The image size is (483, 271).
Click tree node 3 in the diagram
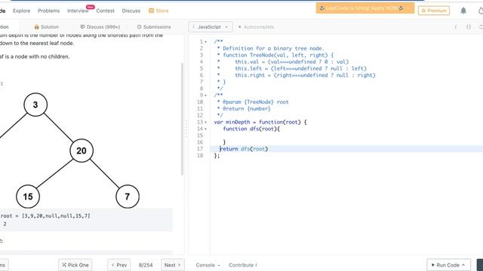click(x=35, y=105)
